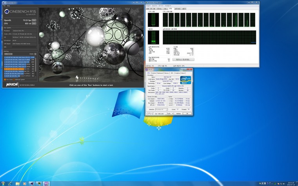Click the Processor field in Cinebench system info

click(x=24, y=31)
